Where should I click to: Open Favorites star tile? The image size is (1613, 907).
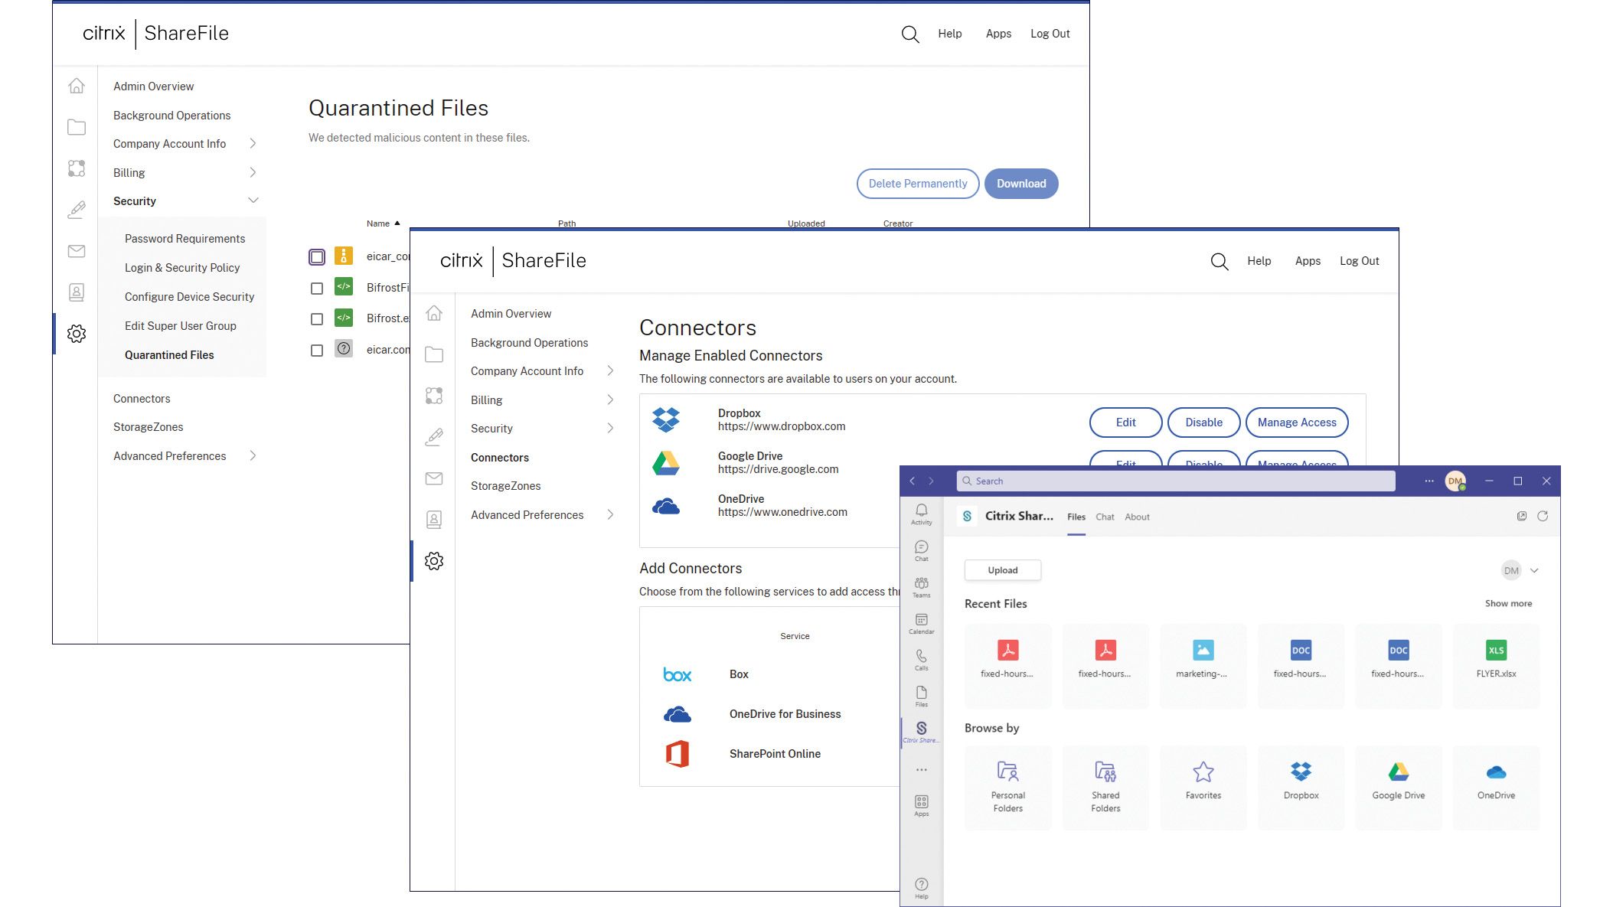tap(1203, 788)
